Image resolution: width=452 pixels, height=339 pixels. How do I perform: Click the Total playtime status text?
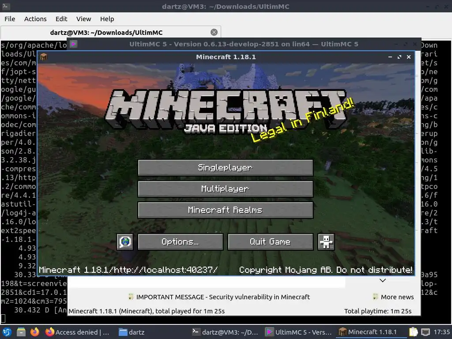tap(378, 311)
